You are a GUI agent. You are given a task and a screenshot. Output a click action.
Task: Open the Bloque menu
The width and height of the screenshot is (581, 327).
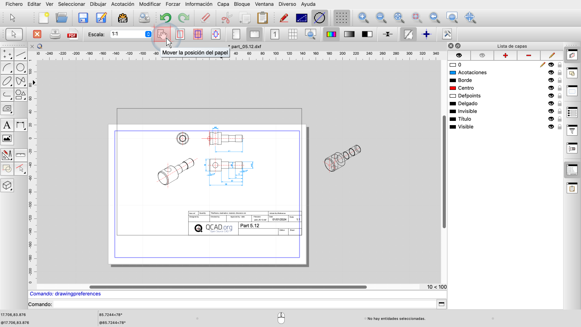pos(242,4)
